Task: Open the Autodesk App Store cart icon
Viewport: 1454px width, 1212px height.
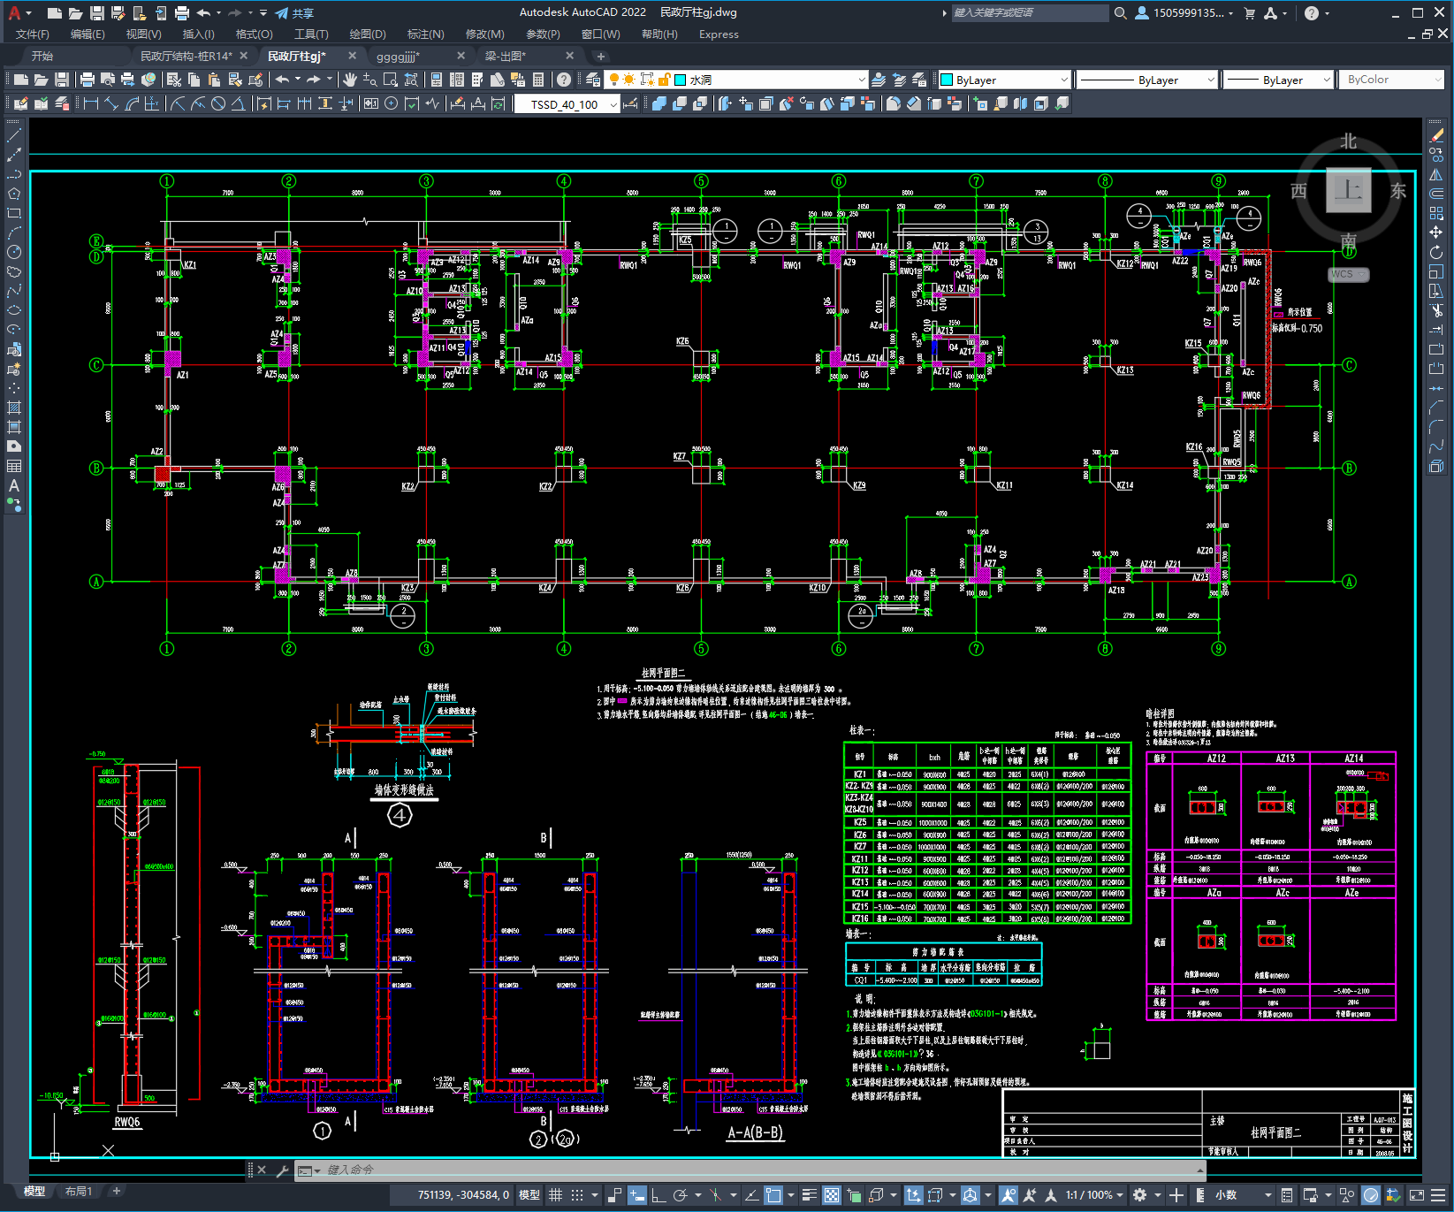Action: coord(1249,13)
